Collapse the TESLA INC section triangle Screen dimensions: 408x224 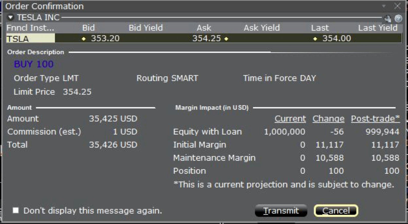[11, 17]
